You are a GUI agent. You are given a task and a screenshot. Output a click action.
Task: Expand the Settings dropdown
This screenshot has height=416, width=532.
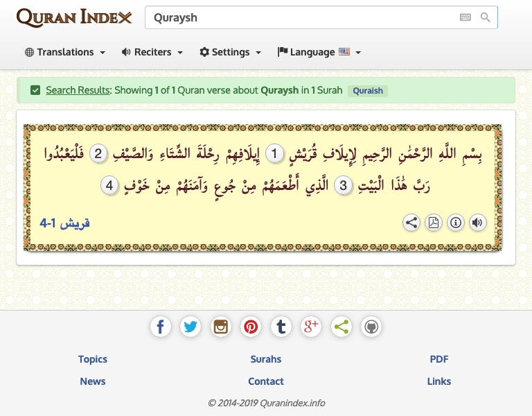pyautogui.click(x=231, y=52)
